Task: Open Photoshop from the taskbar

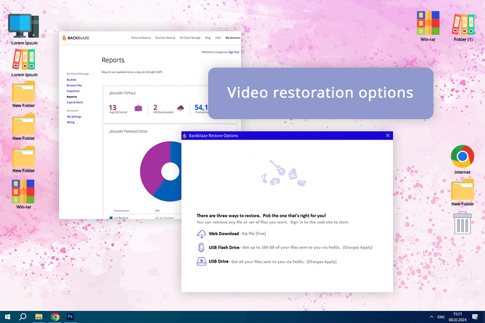Action: pos(70,316)
